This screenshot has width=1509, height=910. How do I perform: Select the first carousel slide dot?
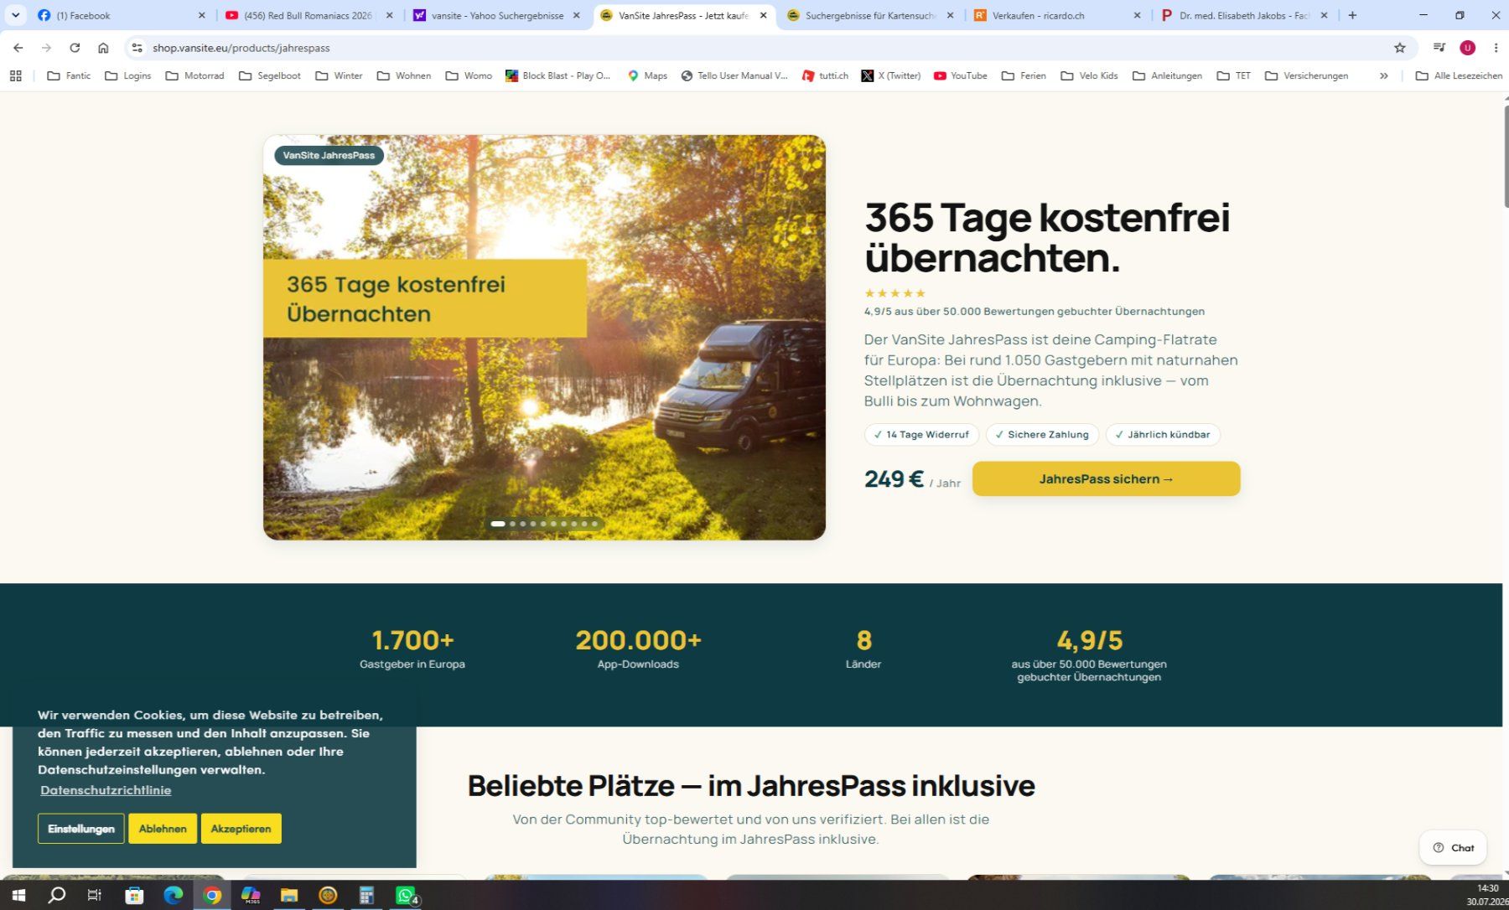pyautogui.click(x=498, y=524)
